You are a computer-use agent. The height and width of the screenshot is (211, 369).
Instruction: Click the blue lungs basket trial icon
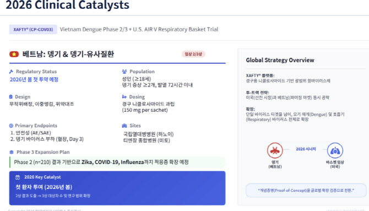[335, 150]
